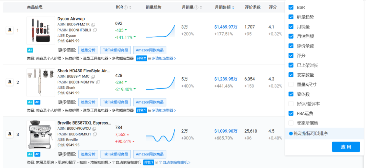Open TikTok相似商品 for Shark FlexStyle

click(116, 102)
